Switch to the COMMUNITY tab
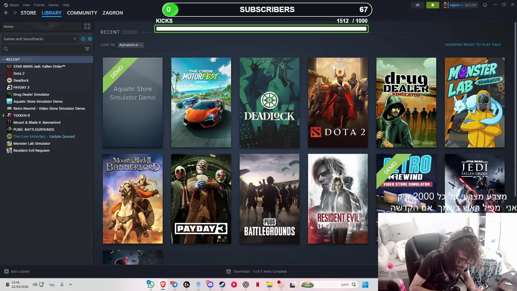Screen dimensions: 517x291 82,13
